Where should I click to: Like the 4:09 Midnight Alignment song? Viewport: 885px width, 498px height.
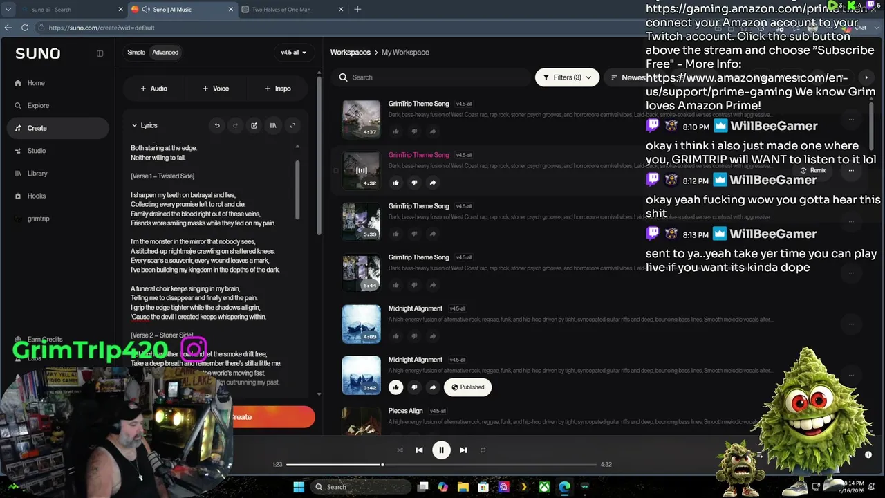pyautogui.click(x=395, y=336)
